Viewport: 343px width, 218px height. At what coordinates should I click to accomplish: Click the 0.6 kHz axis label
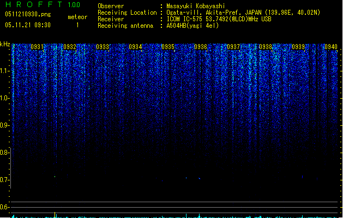[4, 207]
